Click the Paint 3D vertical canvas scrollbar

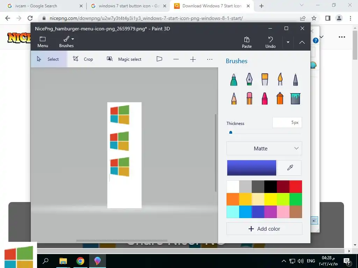coord(215,153)
